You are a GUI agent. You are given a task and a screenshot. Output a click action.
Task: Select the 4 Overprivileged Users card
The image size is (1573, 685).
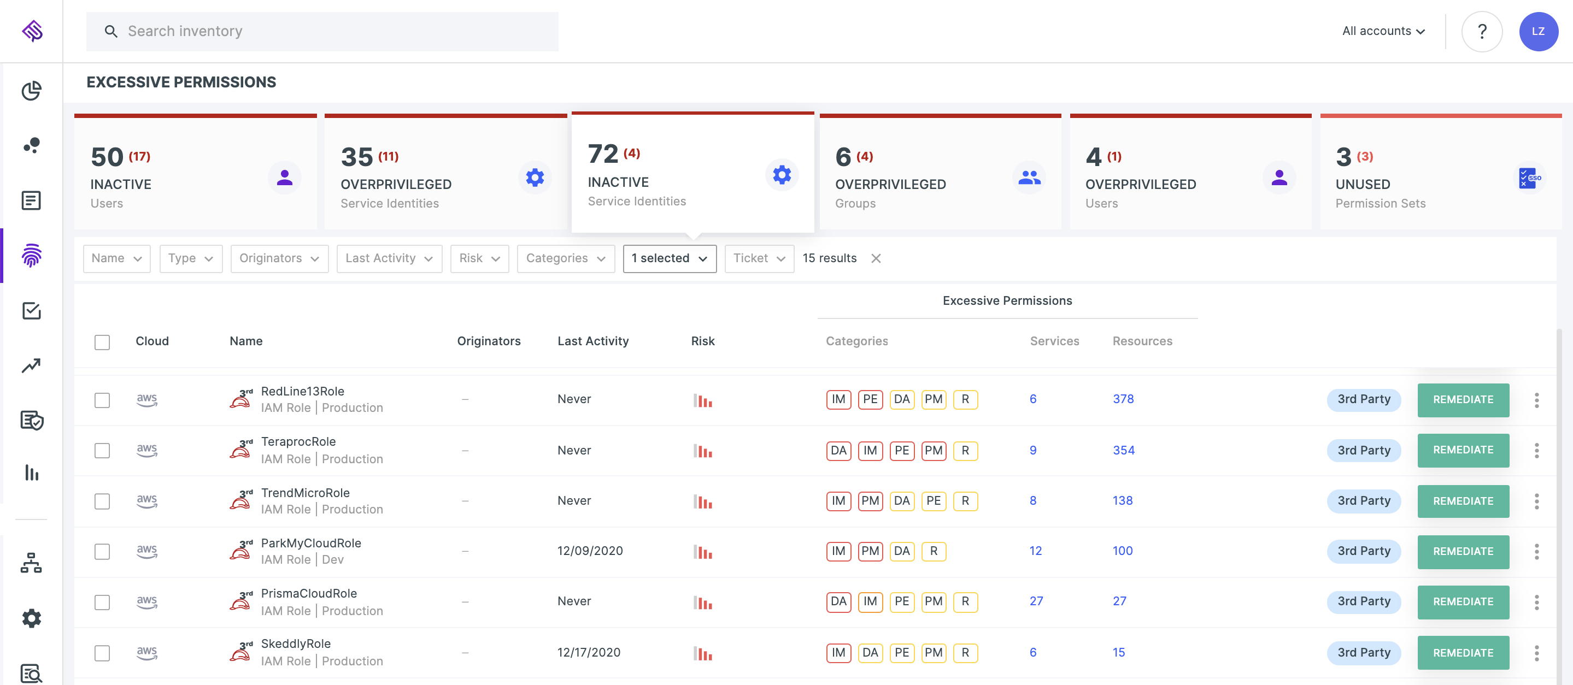pyautogui.click(x=1191, y=172)
